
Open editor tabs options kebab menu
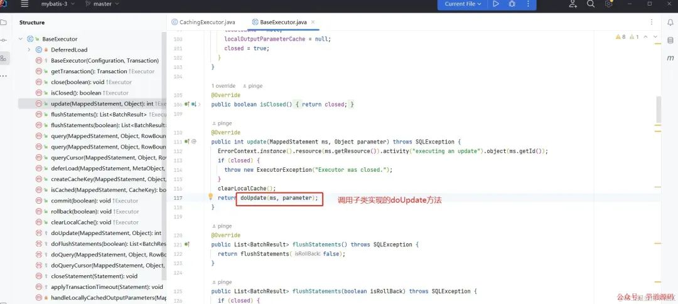pos(652,22)
